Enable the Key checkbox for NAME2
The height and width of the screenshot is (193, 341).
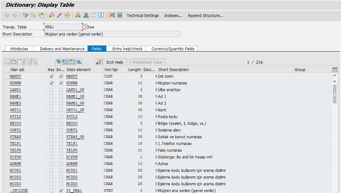51,103
